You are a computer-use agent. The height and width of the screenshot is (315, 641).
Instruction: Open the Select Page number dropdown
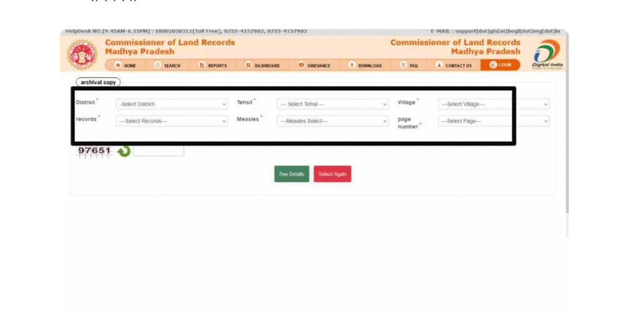coord(493,121)
